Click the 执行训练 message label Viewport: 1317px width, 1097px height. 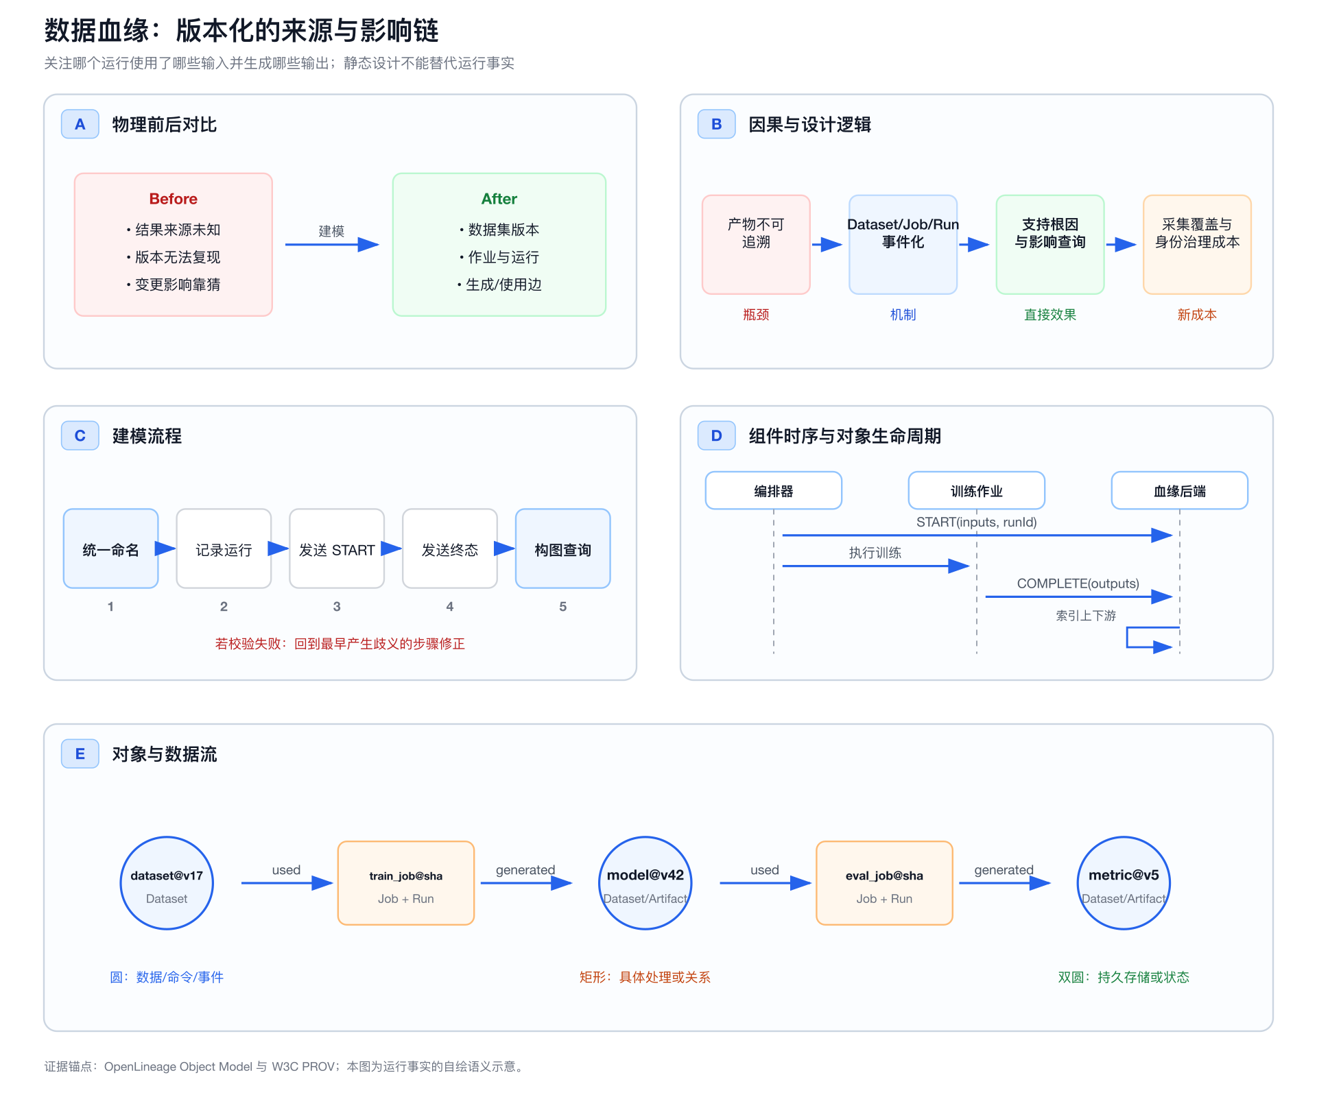(x=875, y=553)
